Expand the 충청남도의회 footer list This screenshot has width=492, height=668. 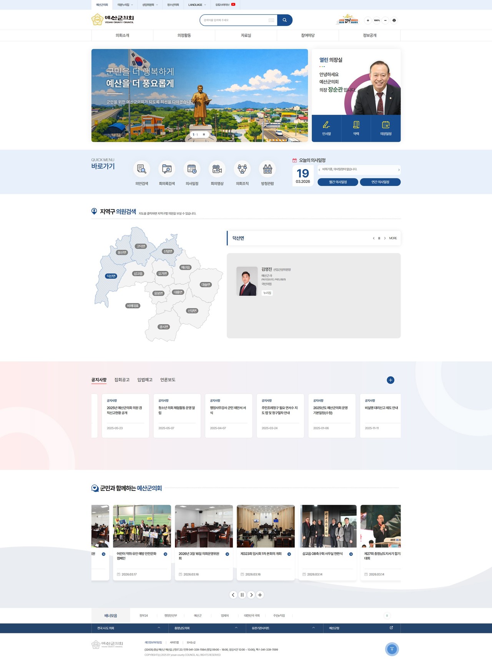(x=207, y=628)
